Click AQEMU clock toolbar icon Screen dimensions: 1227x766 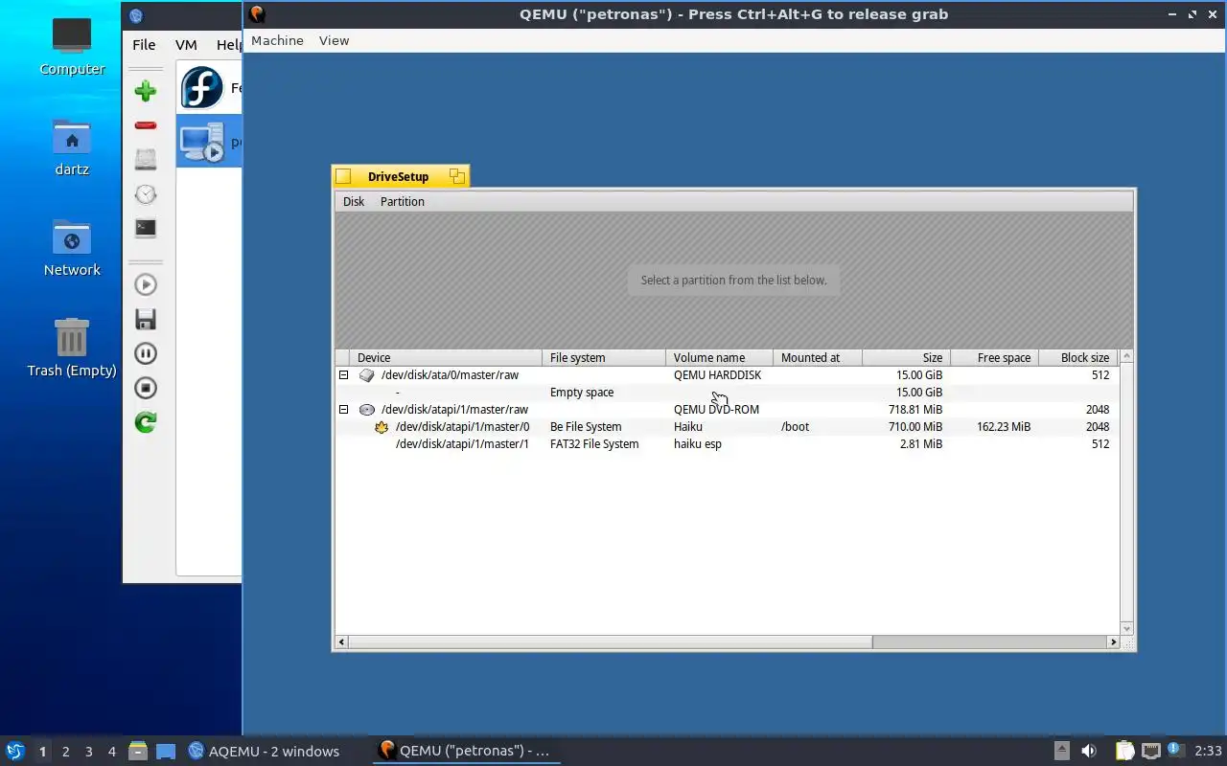(145, 193)
